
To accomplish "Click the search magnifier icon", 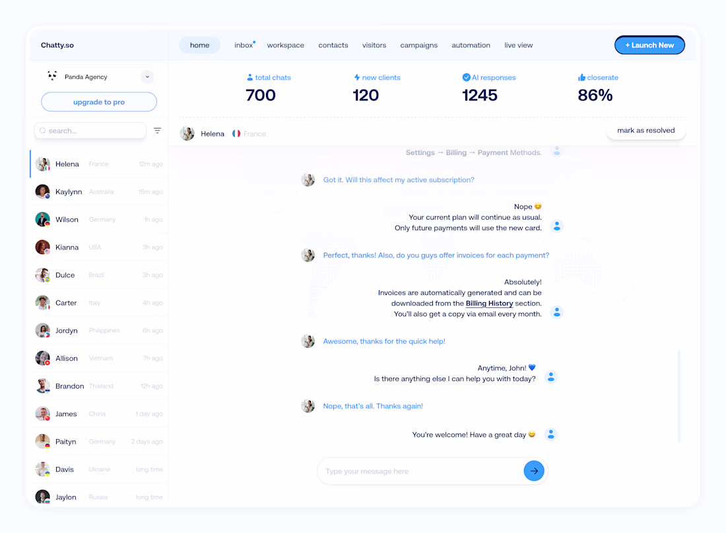I will [x=43, y=131].
